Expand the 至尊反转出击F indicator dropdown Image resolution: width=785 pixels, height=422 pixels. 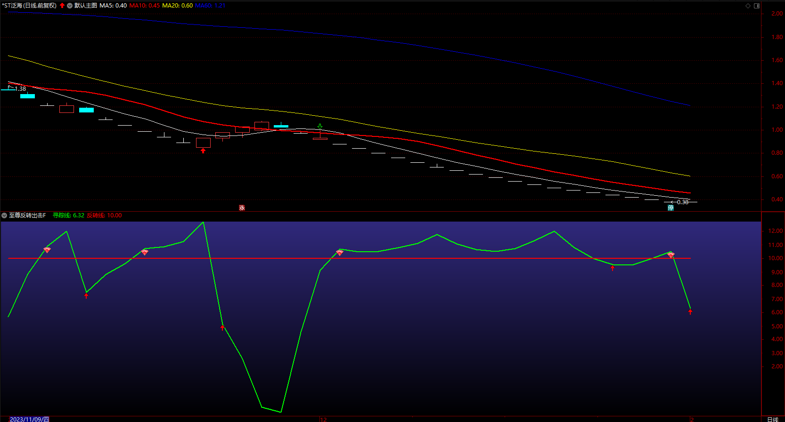[4, 215]
